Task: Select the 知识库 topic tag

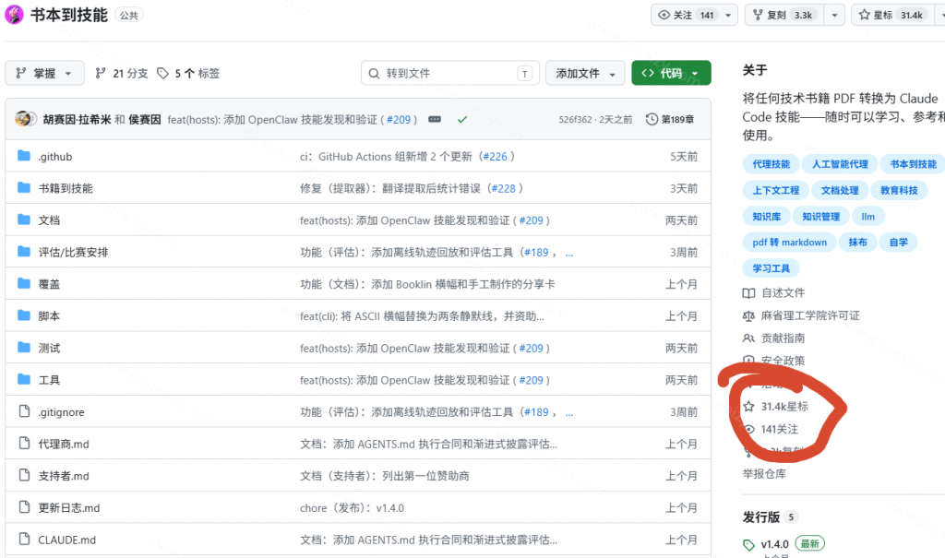Action: (x=767, y=217)
